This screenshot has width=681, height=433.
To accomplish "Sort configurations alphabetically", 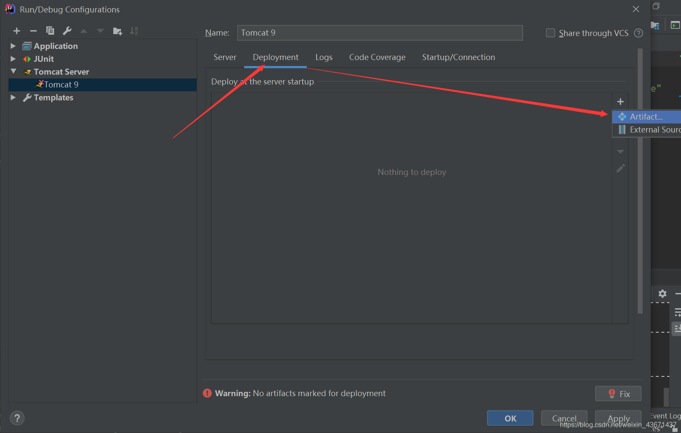I will coord(134,31).
